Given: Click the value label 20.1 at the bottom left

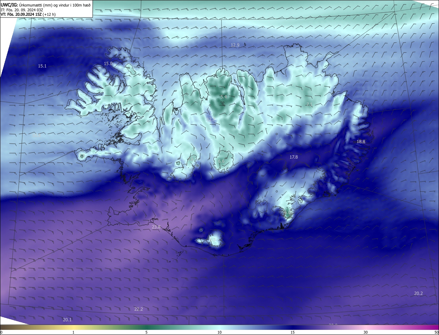Looking at the screenshot, I should [x=67, y=320].
